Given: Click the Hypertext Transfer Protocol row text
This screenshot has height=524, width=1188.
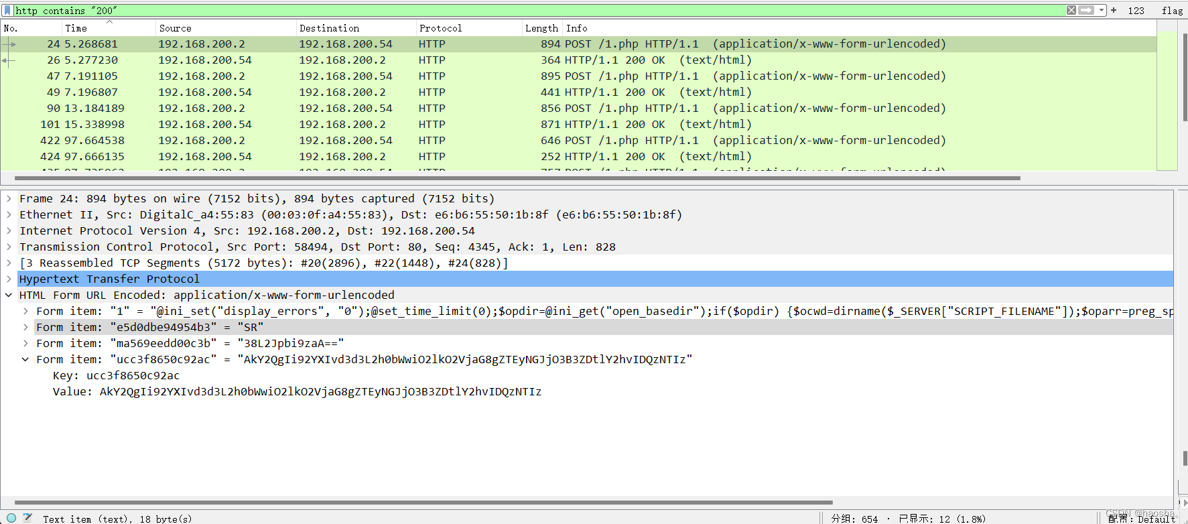Looking at the screenshot, I should (x=109, y=279).
